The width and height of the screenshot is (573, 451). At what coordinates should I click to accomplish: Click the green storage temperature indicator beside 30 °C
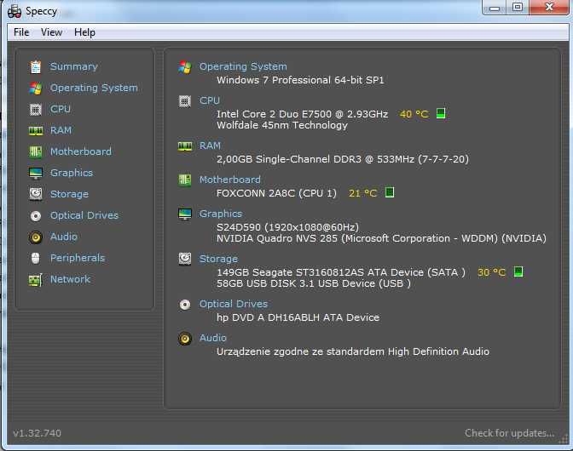coord(518,271)
